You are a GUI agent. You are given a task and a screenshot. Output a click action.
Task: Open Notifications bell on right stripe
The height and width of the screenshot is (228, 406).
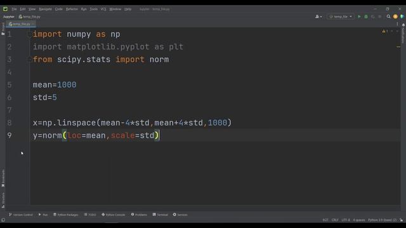click(403, 25)
